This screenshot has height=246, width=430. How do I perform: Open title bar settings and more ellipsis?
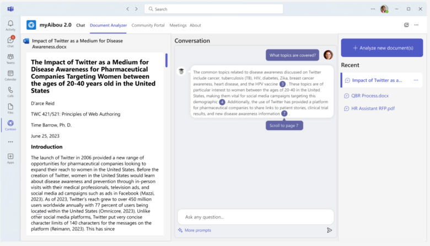373,9
